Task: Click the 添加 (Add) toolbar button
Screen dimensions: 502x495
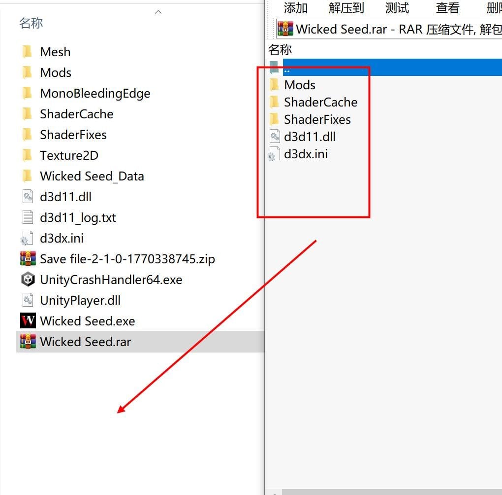Action: (295, 8)
